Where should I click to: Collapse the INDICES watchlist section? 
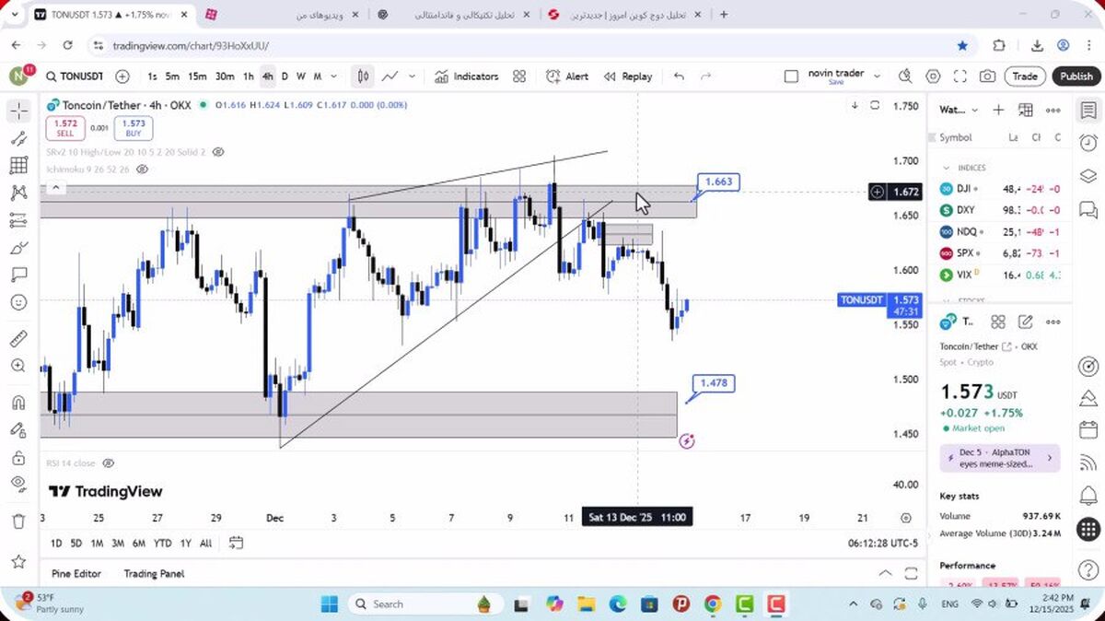point(946,169)
